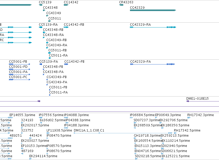Select protein CG43348-PB
Screen dimensions: 219x160
tap(53, 67)
